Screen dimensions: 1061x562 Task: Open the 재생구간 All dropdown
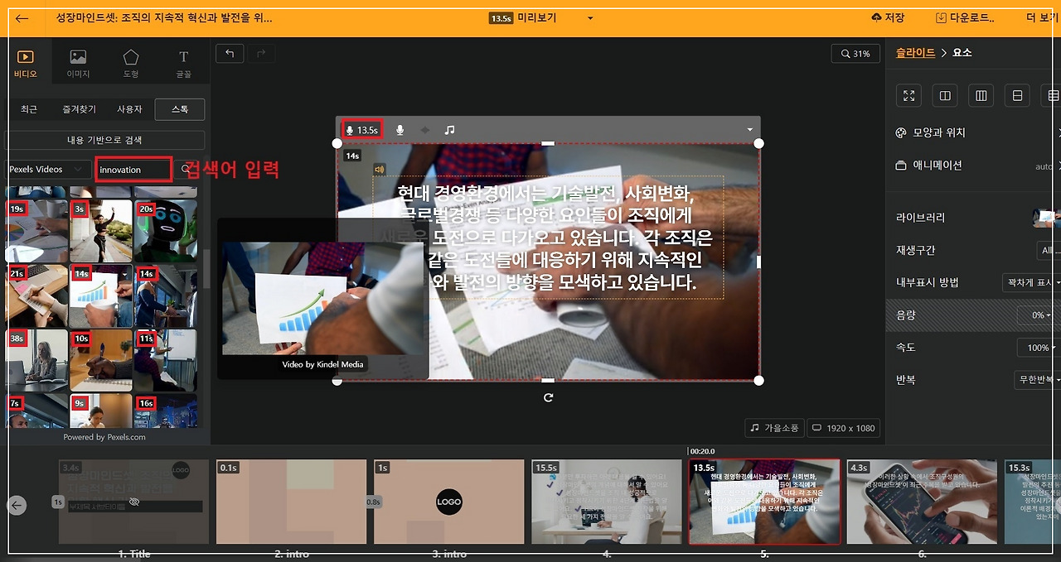coord(1048,250)
